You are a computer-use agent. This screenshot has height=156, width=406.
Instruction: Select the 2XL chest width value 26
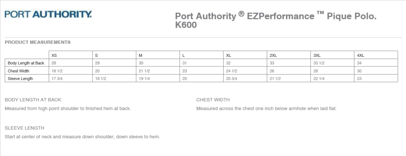(x=289, y=71)
